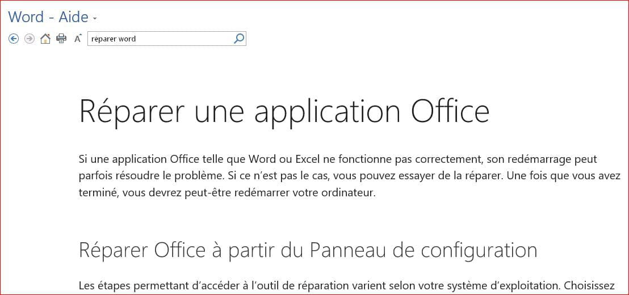Go back with the Back arrow icon
629x295 pixels.
pyautogui.click(x=14, y=39)
